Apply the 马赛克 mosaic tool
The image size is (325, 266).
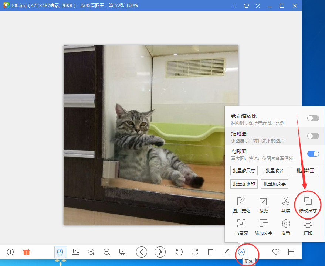coord(241,227)
